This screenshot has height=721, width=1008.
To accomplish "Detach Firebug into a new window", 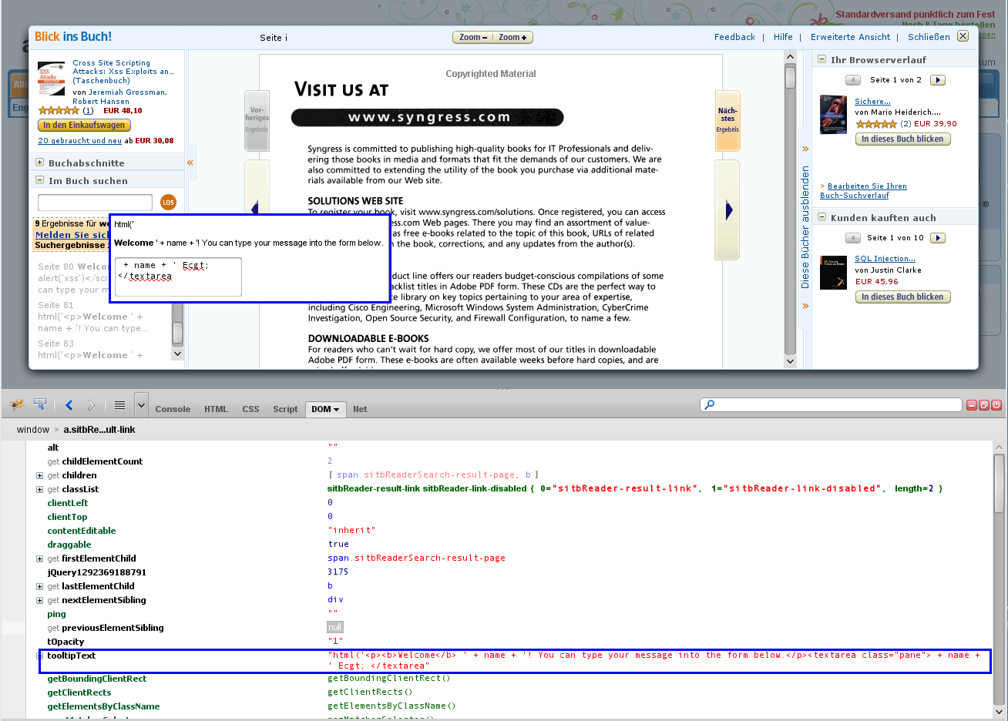I will click(984, 405).
